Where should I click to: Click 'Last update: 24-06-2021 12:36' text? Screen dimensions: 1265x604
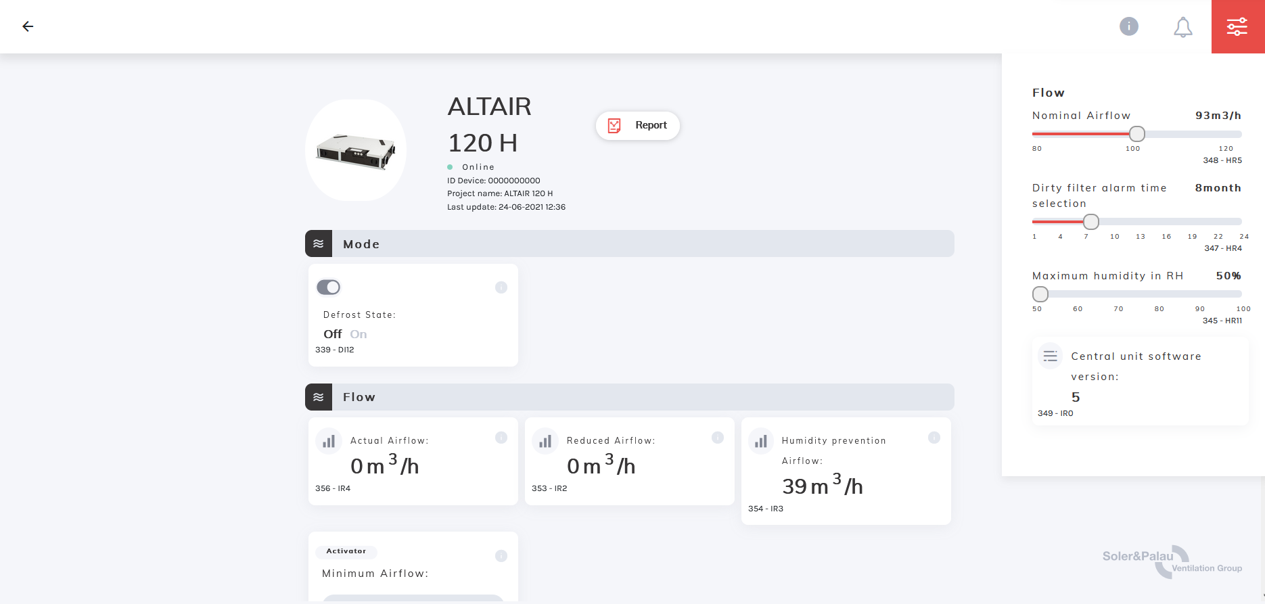(x=506, y=207)
